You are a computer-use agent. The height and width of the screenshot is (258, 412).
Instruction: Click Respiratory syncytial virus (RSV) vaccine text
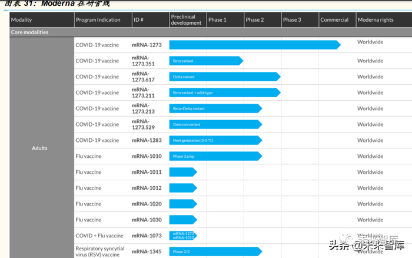100,252
